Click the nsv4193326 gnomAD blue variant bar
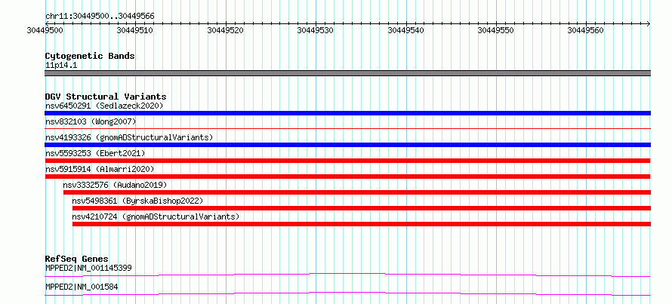672x304 pixels. tap(347, 145)
